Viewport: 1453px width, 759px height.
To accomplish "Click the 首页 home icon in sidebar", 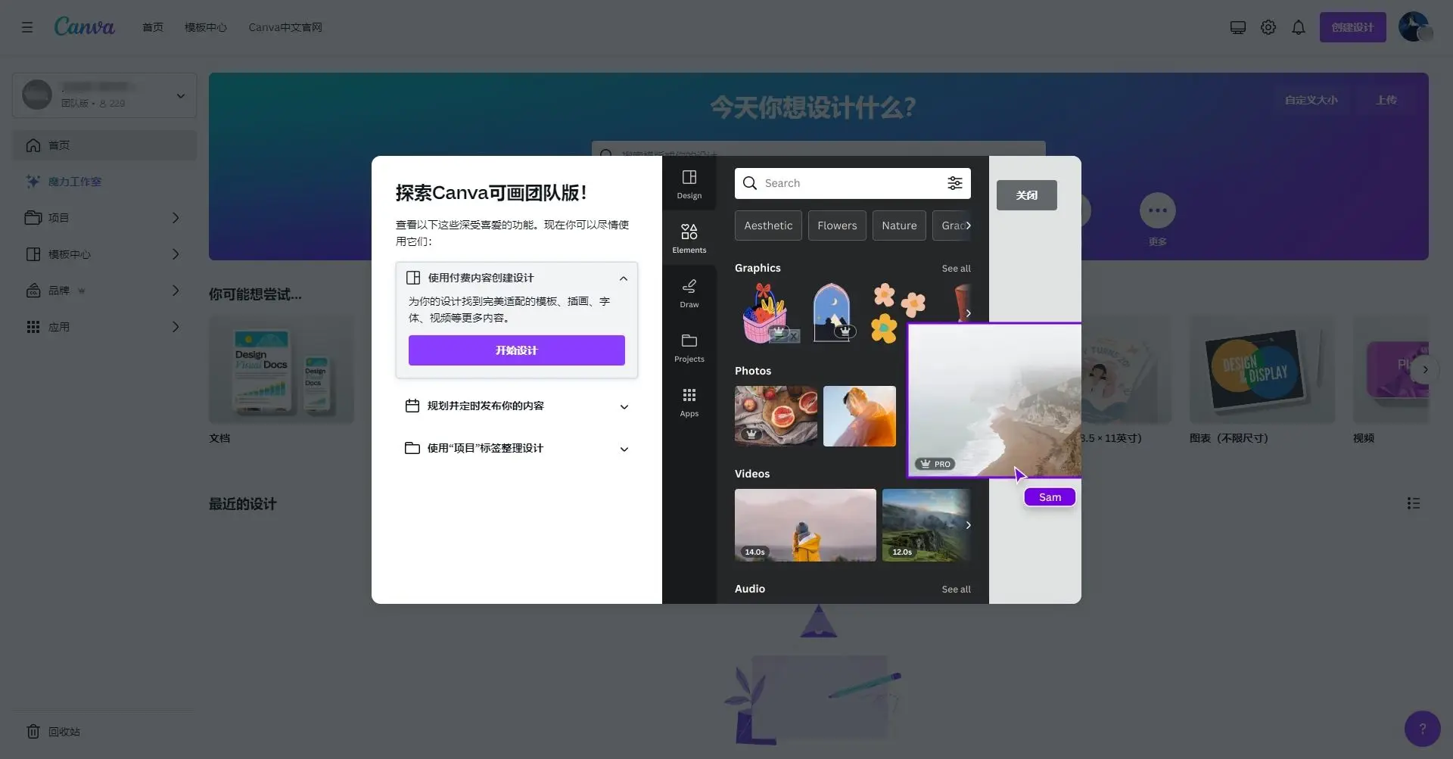I will pyautogui.click(x=33, y=145).
